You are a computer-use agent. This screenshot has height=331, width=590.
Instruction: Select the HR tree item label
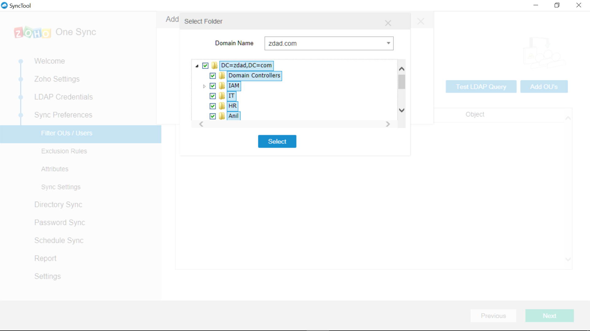232,106
